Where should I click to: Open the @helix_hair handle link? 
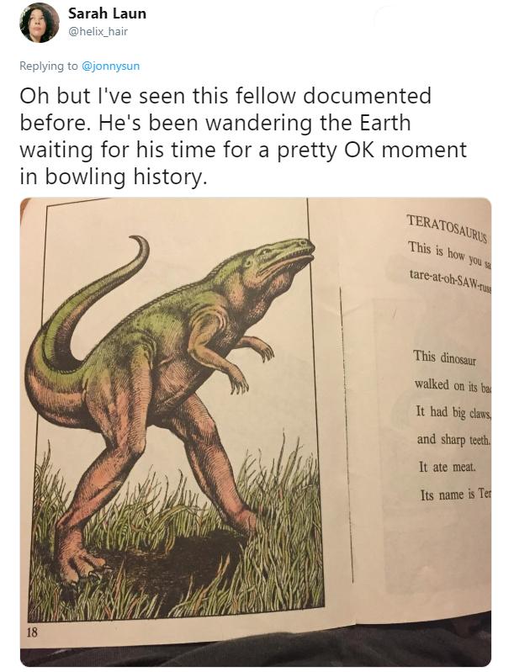[98, 31]
